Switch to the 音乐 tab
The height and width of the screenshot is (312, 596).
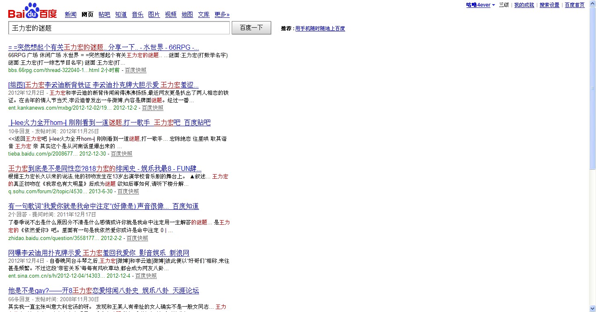click(137, 14)
